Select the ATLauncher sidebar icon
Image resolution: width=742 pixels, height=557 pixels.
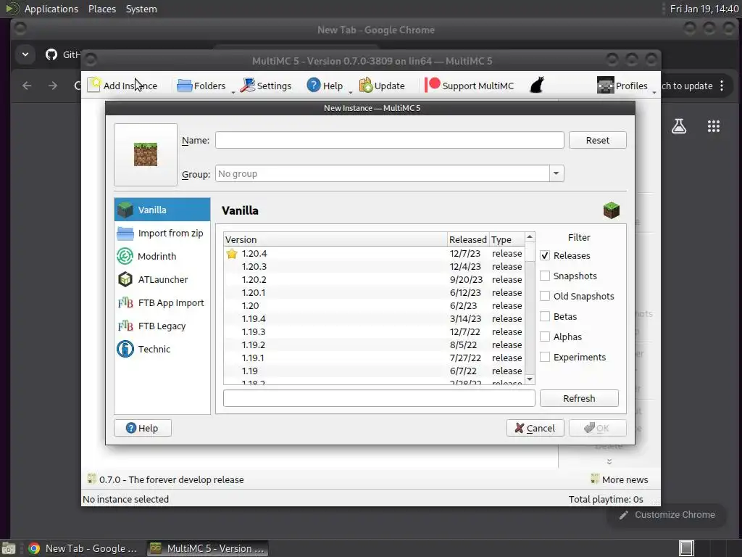(125, 279)
